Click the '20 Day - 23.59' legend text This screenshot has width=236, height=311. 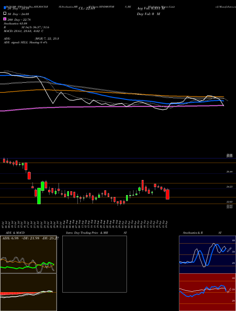18,8
